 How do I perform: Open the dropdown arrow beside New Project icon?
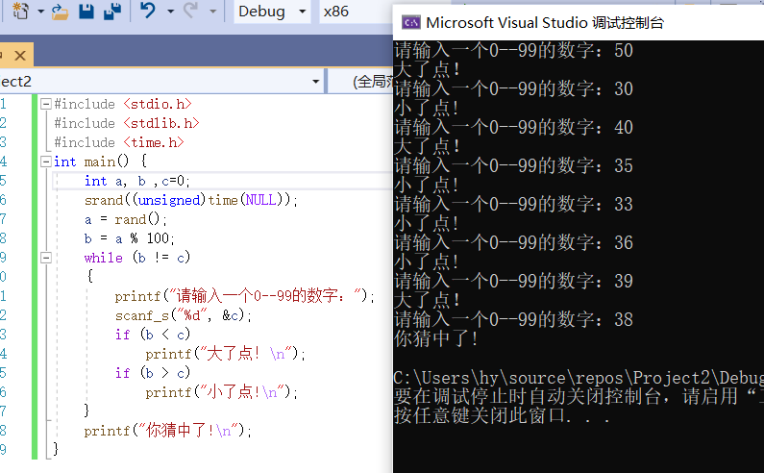[41, 11]
